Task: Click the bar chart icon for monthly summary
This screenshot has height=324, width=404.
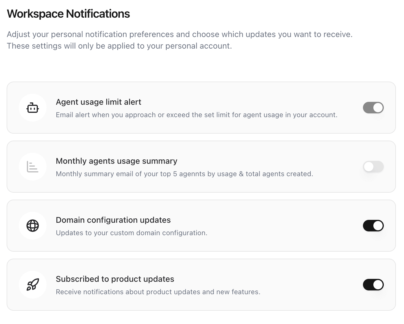Action: click(x=33, y=167)
